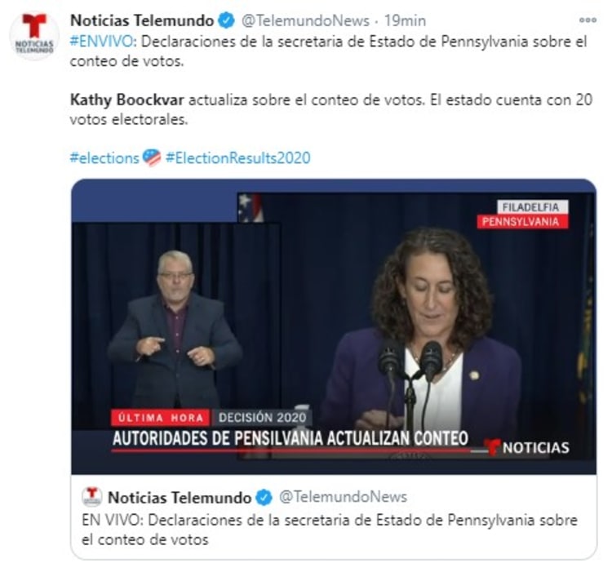Play the Pennsylvania press conference video
Image resolution: width=612 pixels, height=572 pixels.
click(334, 326)
